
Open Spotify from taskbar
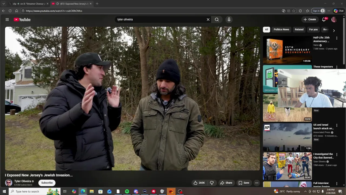coord(127,191)
